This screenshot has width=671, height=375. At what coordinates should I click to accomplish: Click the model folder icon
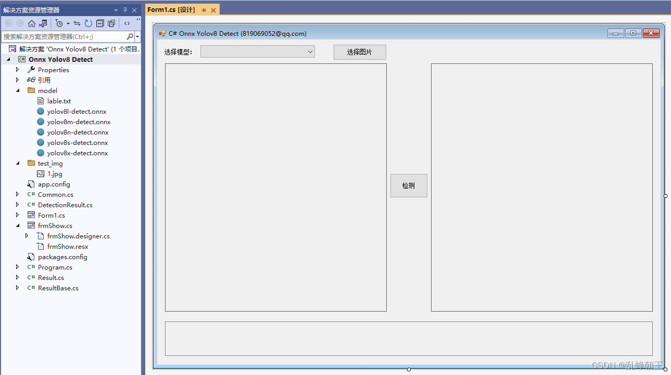(31, 90)
